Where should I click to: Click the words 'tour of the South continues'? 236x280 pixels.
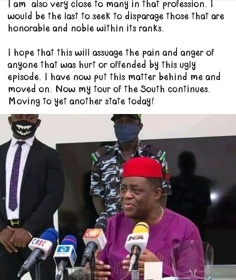tap(152, 89)
